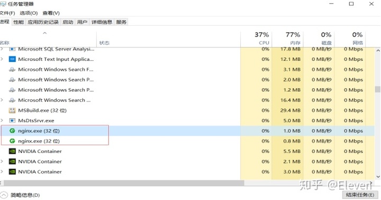The image size is (381, 200).
Task: Expand the Microsoft Text Input Application row
Action: pyautogui.click(x=2, y=59)
